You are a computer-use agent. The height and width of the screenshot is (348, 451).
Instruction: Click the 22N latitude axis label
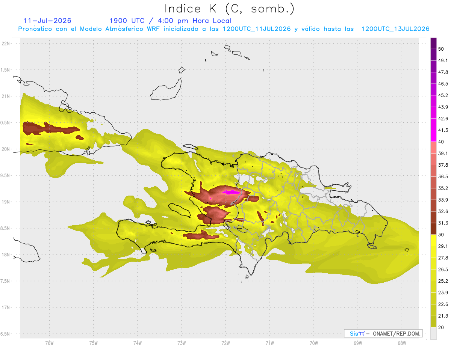click(x=5, y=43)
